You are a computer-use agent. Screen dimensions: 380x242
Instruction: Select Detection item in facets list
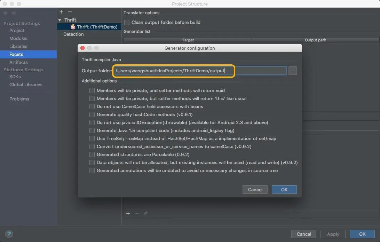(73, 34)
